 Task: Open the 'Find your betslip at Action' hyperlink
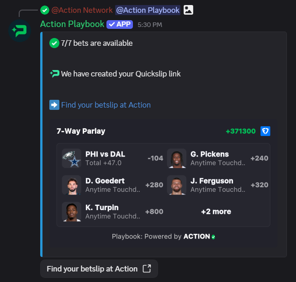coord(106,105)
